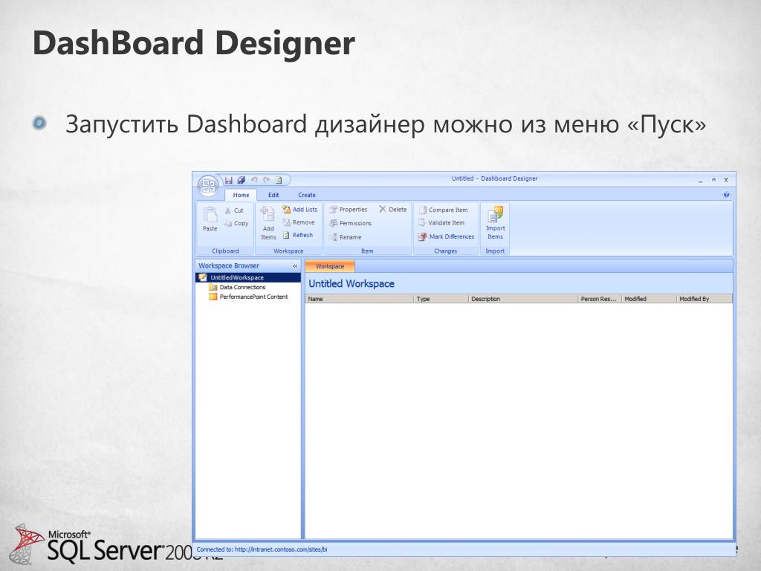Click Add Lists in Workspace group
761x571 pixels.
pos(300,210)
